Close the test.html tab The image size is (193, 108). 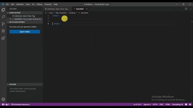point(87,9)
